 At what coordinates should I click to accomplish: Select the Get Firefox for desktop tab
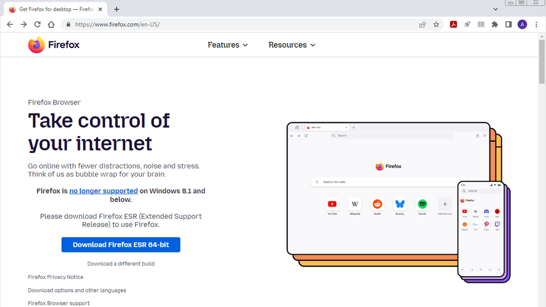[53, 9]
